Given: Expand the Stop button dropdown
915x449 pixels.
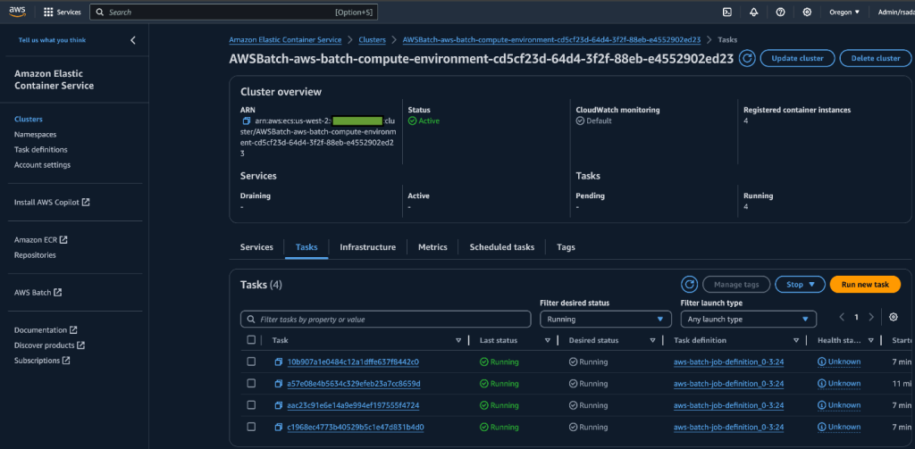Looking at the screenshot, I should (800, 285).
